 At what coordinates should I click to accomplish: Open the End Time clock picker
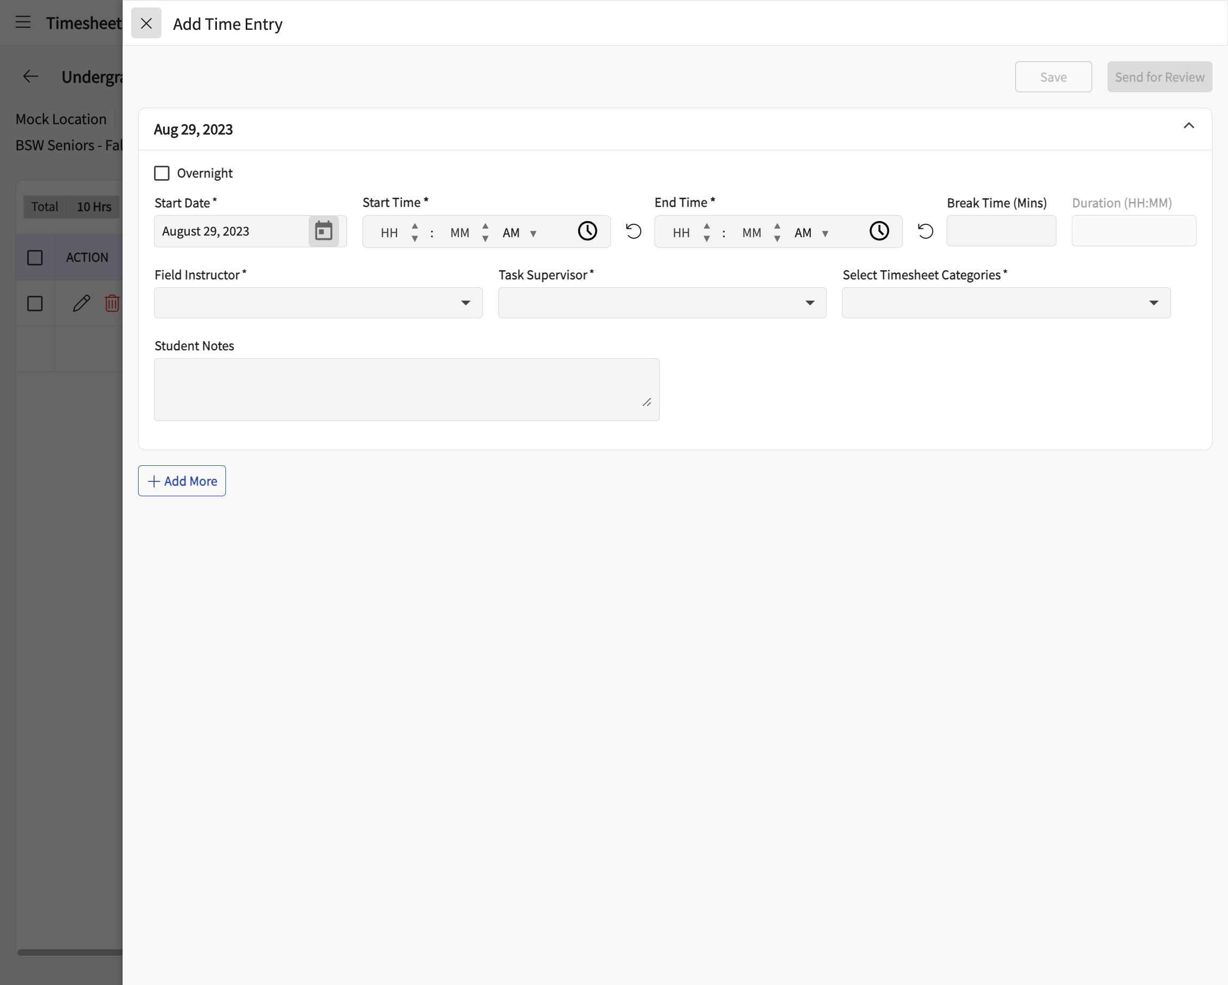(879, 231)
